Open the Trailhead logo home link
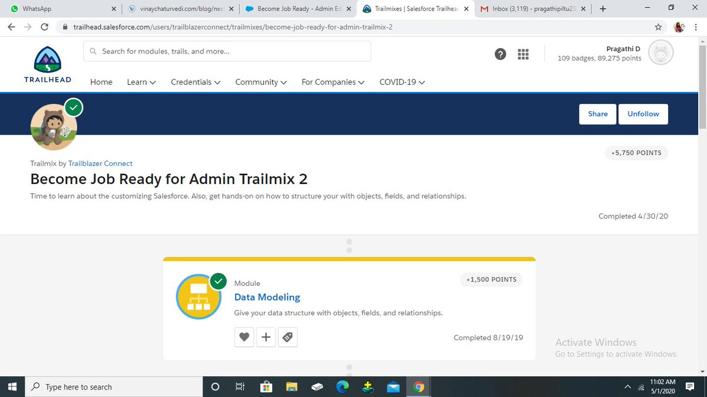707x397 pixels. pos(48,64)
